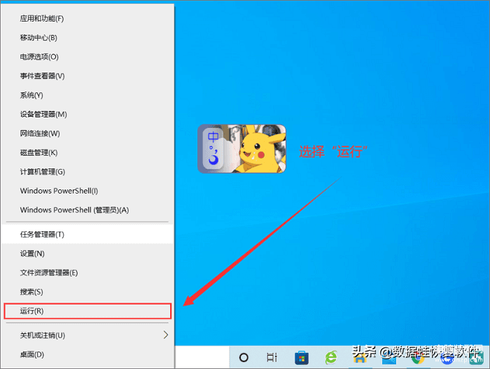This screenshot has height=369, width=490.
Task: Click the moon icon on the IME bar
Action: pyautogui.click(x=213, y=160)
